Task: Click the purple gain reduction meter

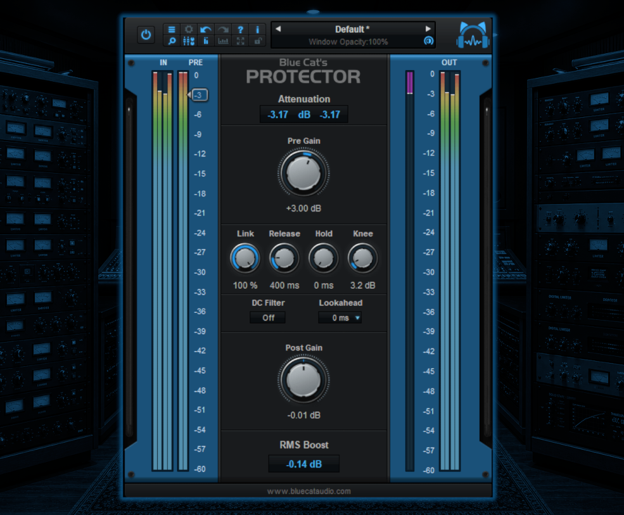Action: coord(410,270)
